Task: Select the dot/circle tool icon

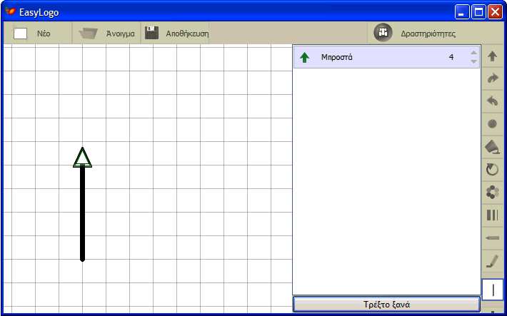Action: 492,123
